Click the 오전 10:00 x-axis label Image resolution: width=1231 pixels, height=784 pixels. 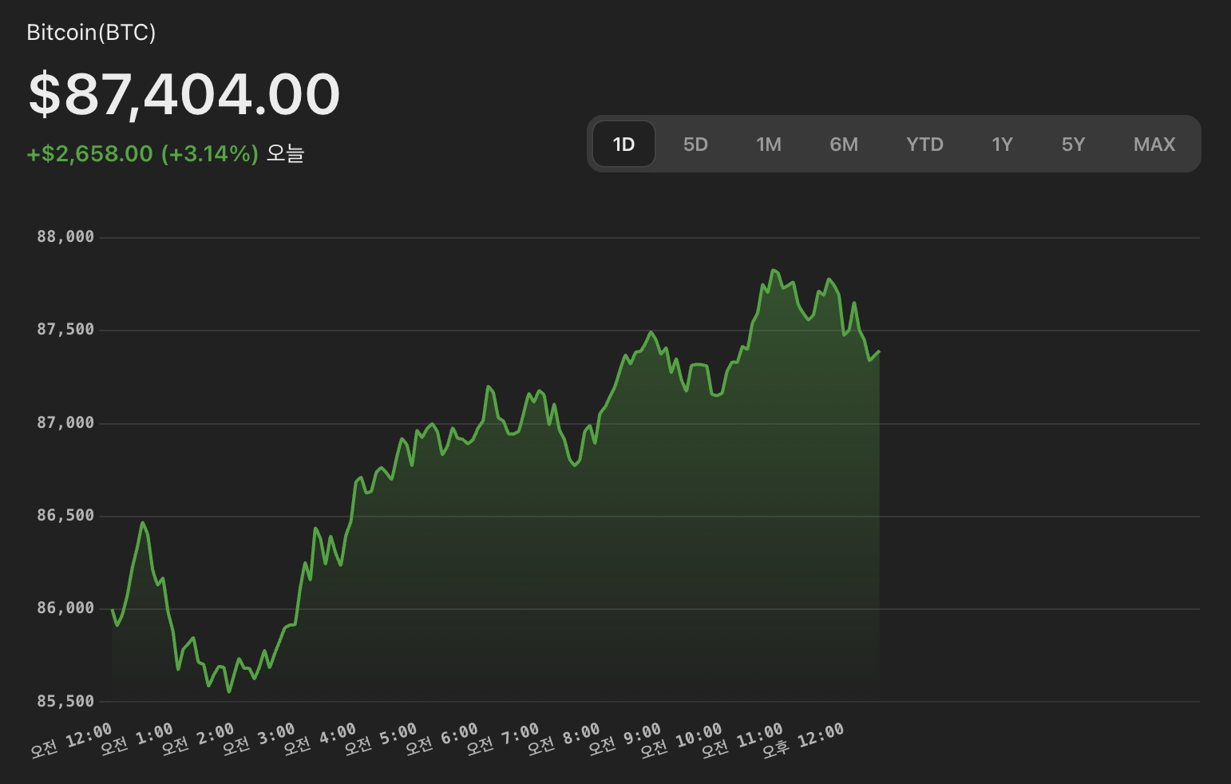point(681,740)
